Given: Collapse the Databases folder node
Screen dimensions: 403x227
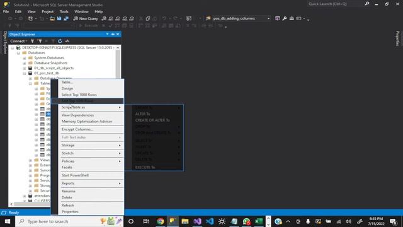Looking at the screenshot, I should pos(18,53).
